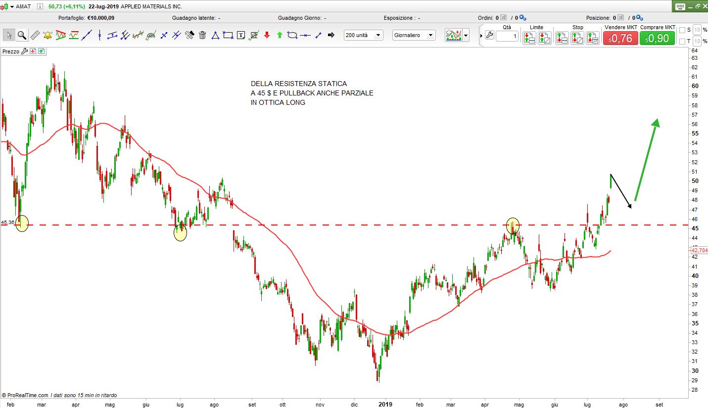The height and width of the screenshot is (408, 708).
Task: Select the red down arrow tool
Action: 267,35
